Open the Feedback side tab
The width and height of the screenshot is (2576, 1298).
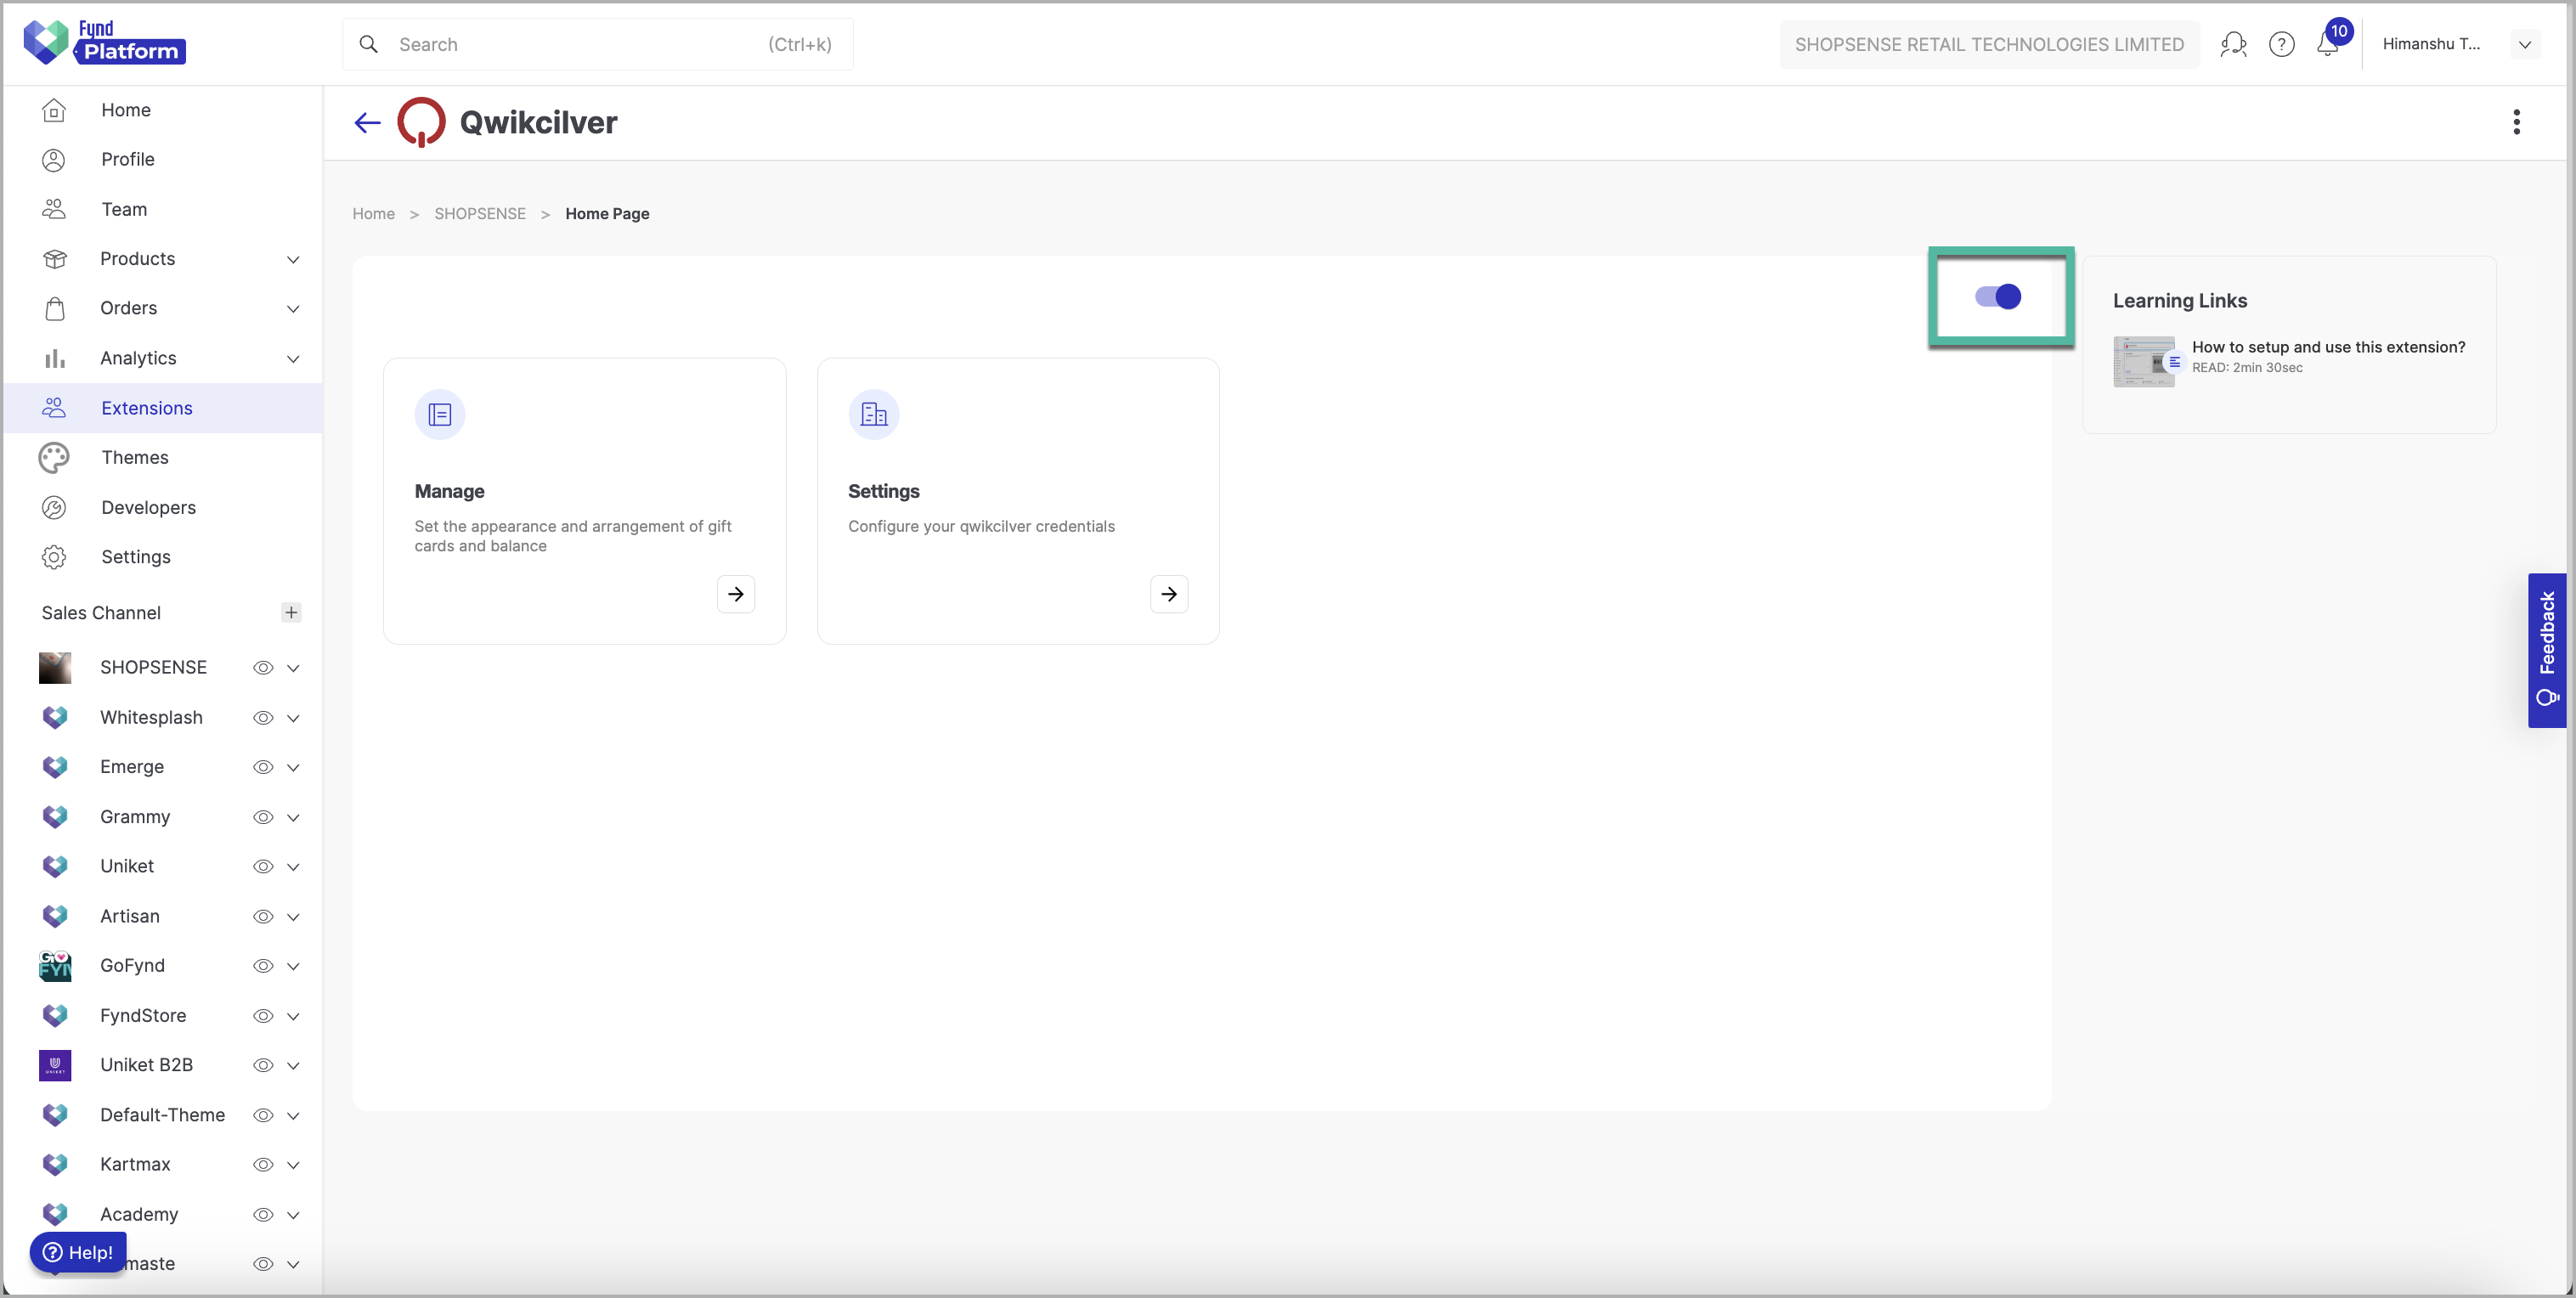[x=2547, y=650]
